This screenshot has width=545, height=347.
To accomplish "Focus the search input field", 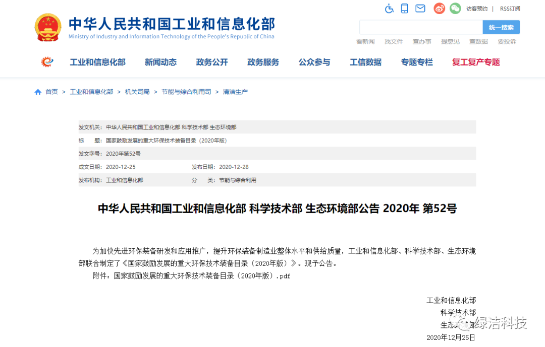I will (420, 27).
